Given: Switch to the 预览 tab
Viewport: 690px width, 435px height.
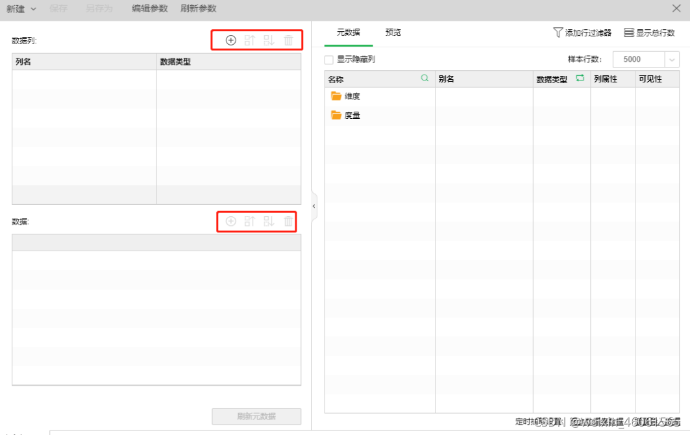Looking at the screenshot, I should (x=393, y=32).
